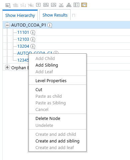
Task: Open info icon beside node 12103
Action: point(33,39)
